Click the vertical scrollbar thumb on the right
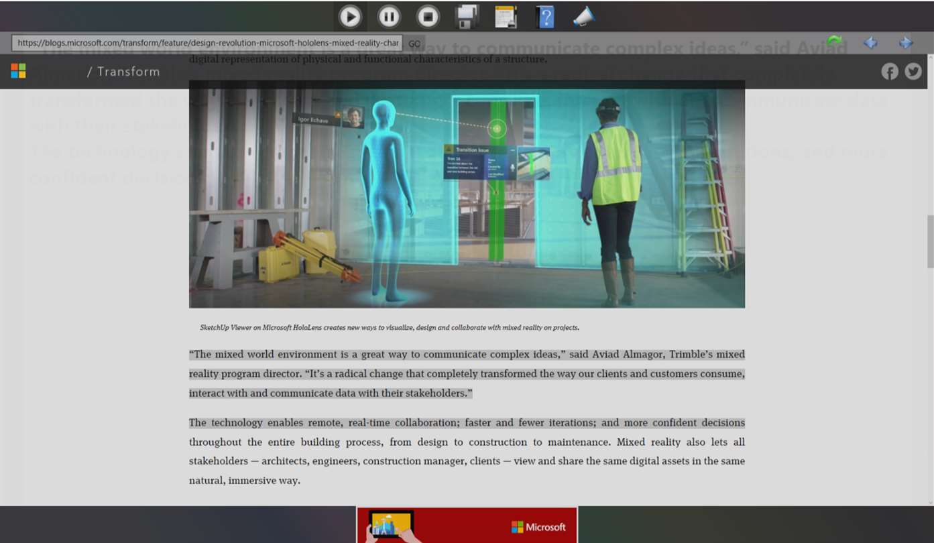The width and height of the screenshot is (934, 543). click(930, 241)
